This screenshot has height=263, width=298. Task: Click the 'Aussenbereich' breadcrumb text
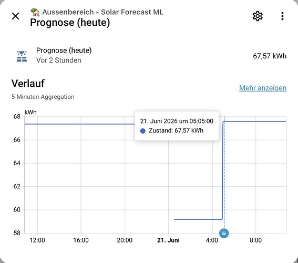coord(68,12)
